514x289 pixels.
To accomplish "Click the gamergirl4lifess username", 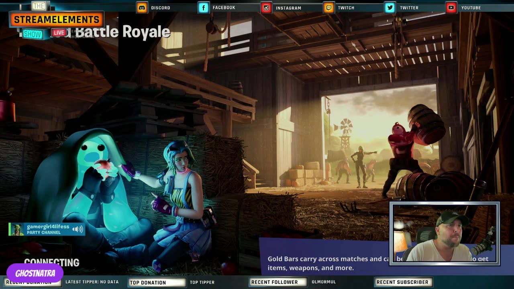I will [x=48, y=227].
